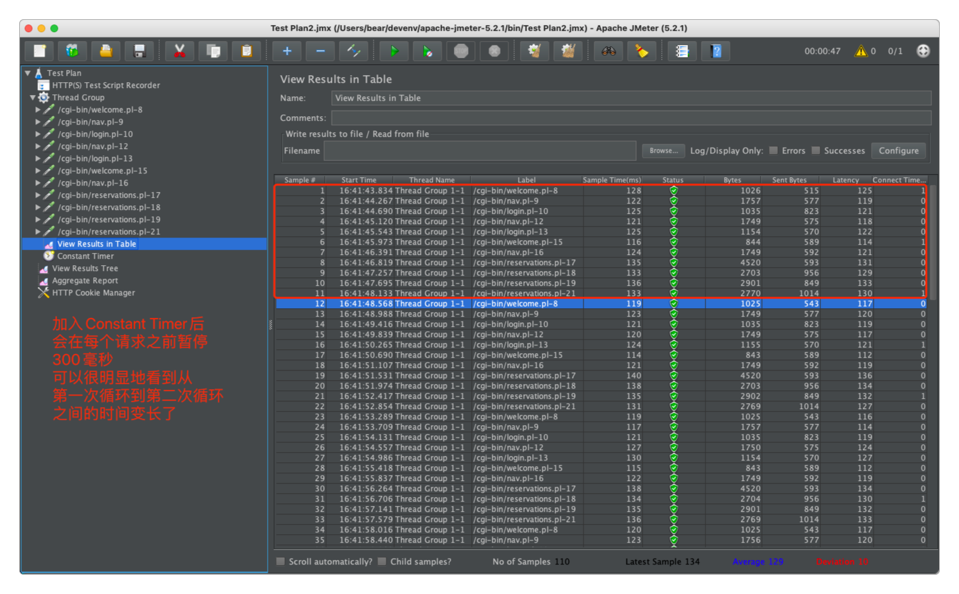Click the Configure button

pyautogui.click(x=899, y=150)
